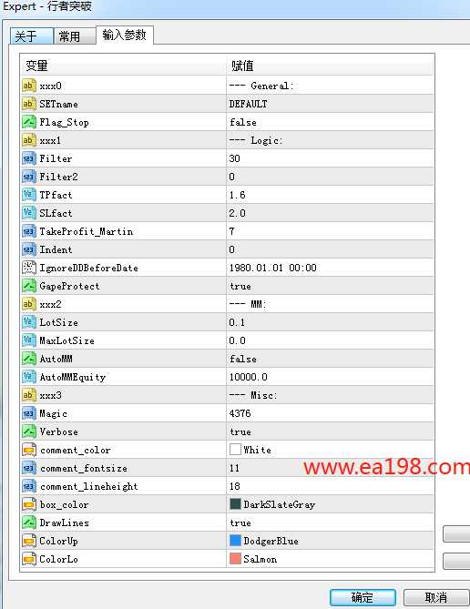Open the Flag_Stop false value
The width and height of the screenshot is (470, 609).
click(x=330, y=122)
